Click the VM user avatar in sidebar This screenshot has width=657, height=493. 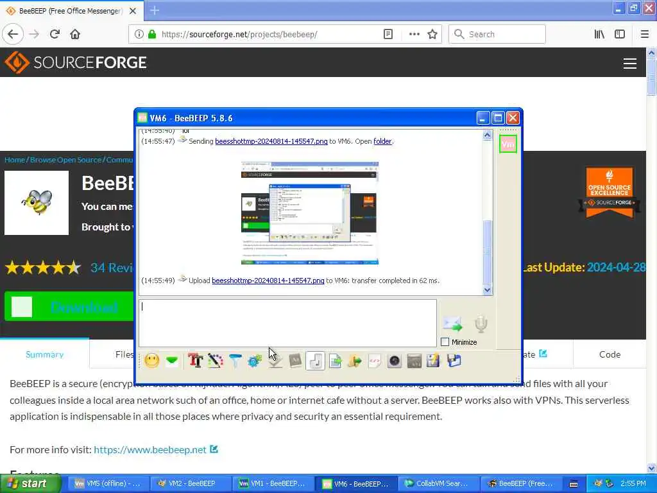[508, 144]
